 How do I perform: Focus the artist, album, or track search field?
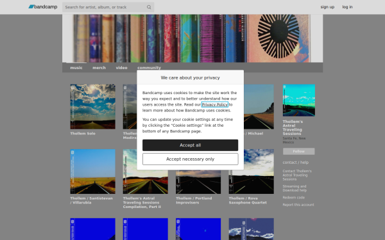click(x=108, y=7)
